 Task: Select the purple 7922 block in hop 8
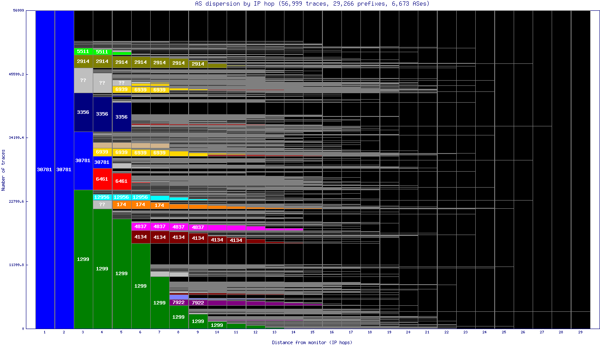179,302
